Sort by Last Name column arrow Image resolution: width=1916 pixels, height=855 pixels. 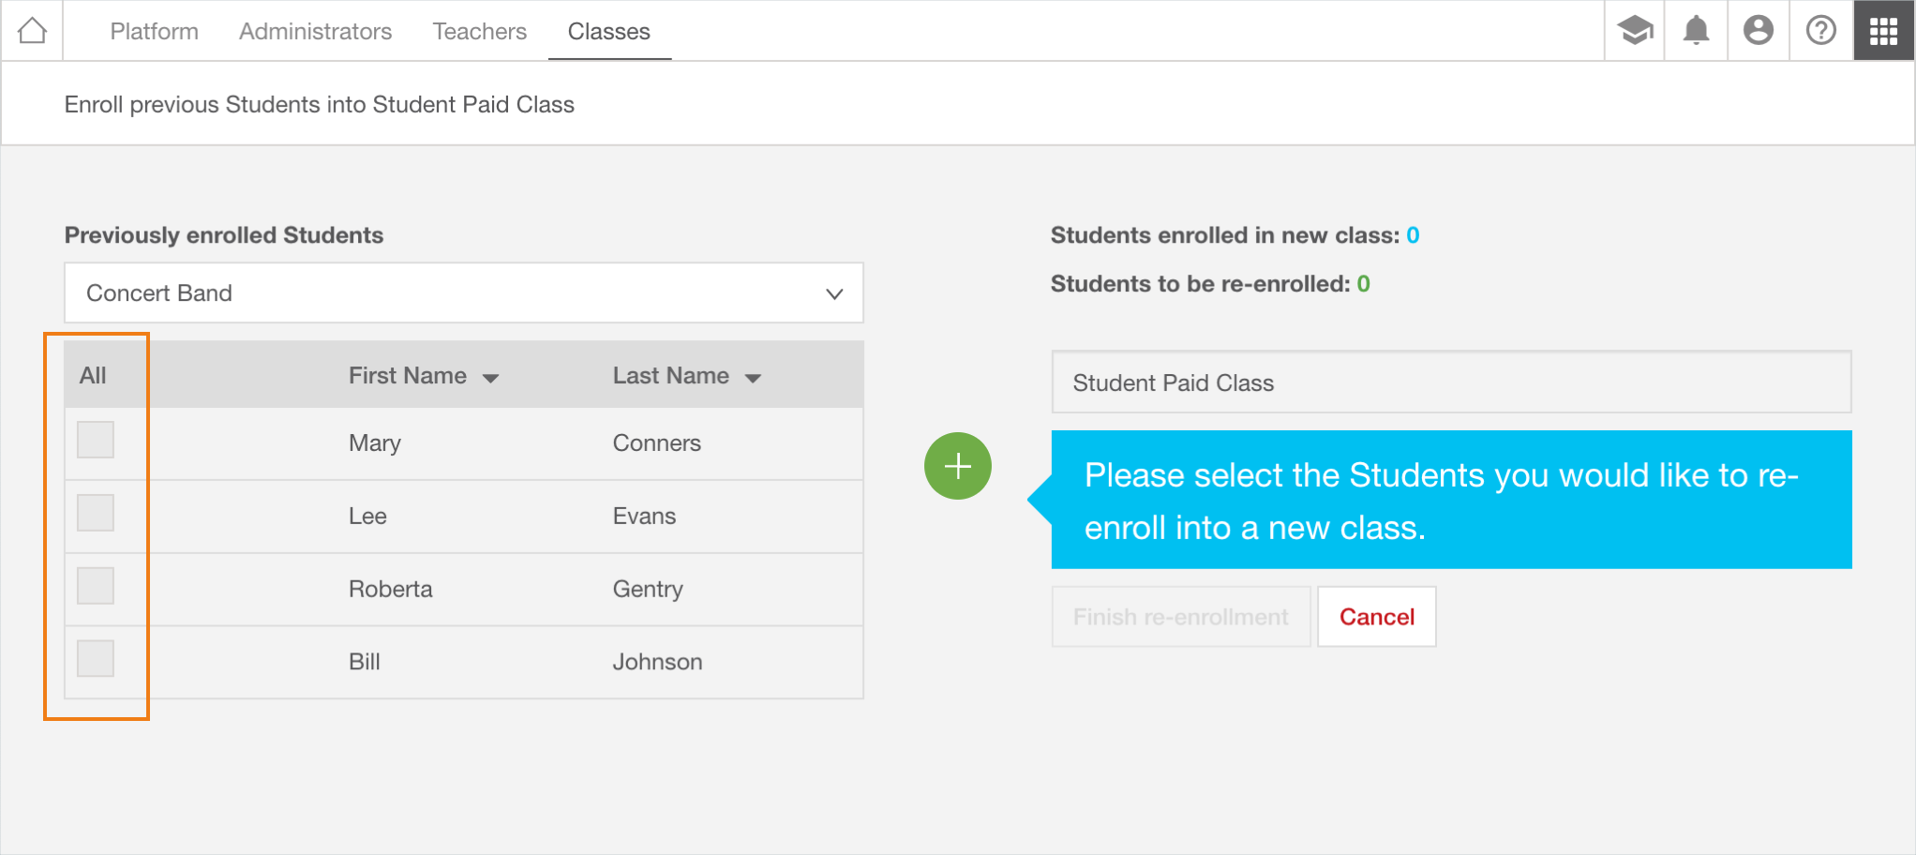753,378
